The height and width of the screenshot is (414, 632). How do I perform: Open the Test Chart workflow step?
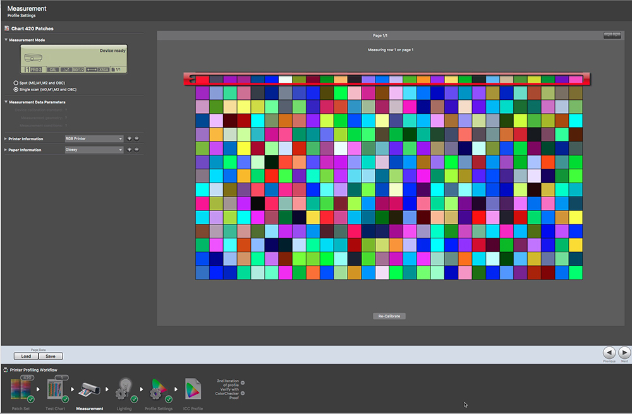pyautogui.click(x=55, y=391)
